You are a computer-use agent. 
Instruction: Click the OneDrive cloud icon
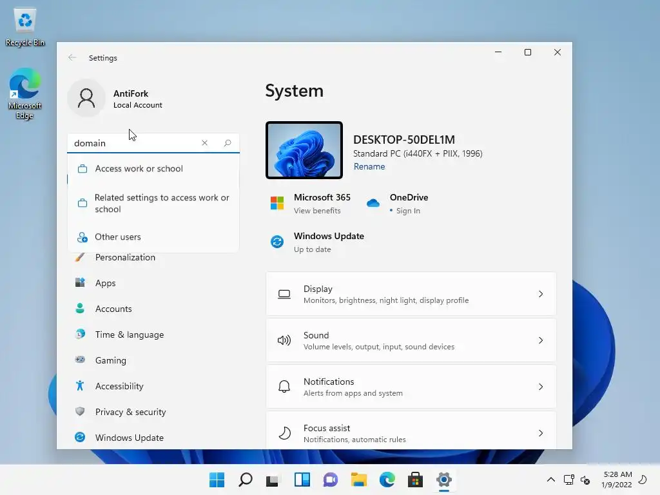coord(373,203)
